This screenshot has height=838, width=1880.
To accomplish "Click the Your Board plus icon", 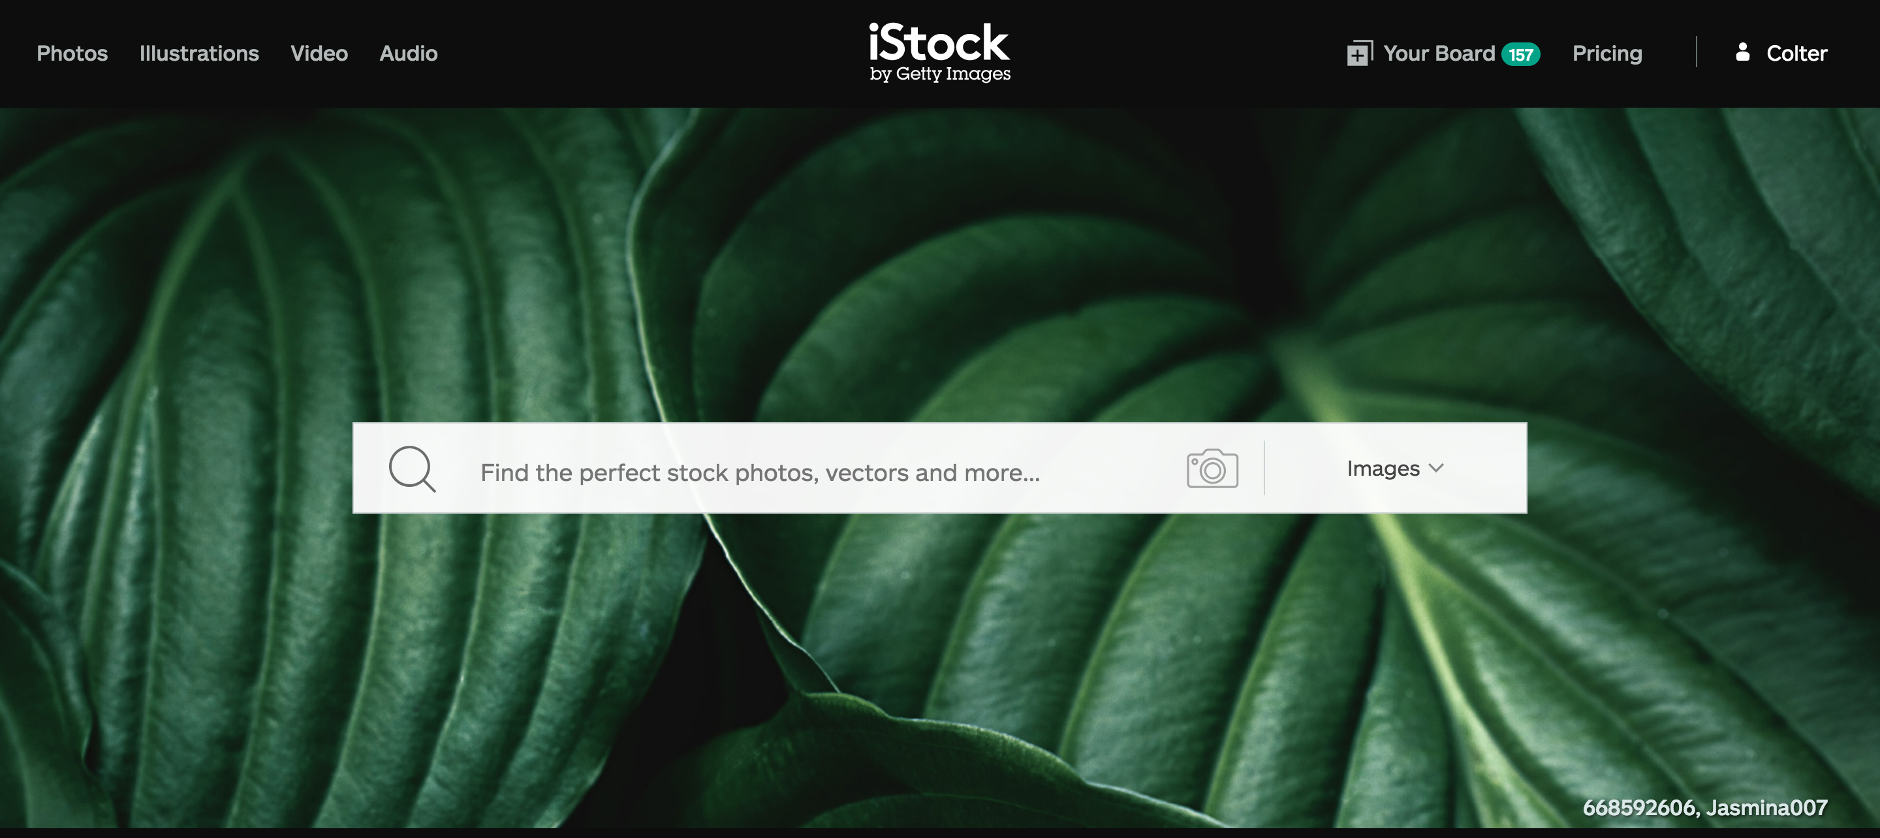I will pyautogui.click(x=1359, y=54).
